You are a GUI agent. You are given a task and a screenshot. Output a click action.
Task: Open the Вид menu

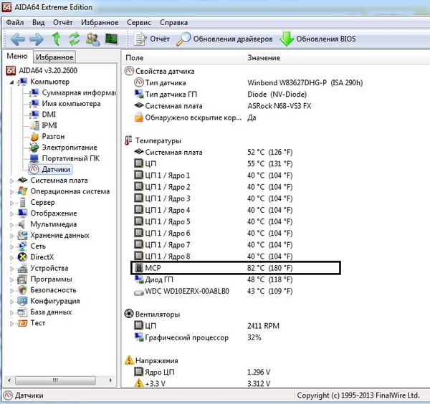(39, 22)
